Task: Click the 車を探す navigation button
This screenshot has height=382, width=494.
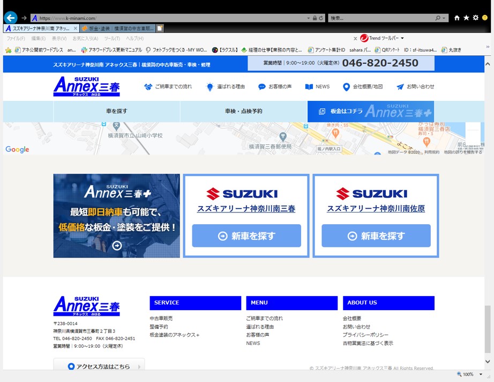Action: click(x=117, y=112)
